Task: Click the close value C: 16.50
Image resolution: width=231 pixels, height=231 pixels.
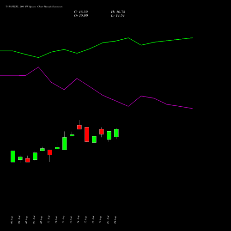Action: click(81, 12)
